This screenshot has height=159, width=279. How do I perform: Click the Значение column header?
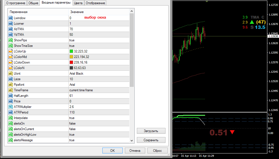click(x=99, y=12)
